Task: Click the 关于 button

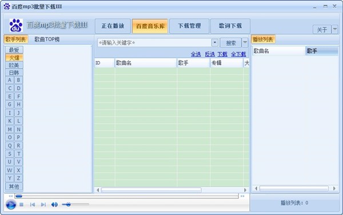Action: point(322,30)
